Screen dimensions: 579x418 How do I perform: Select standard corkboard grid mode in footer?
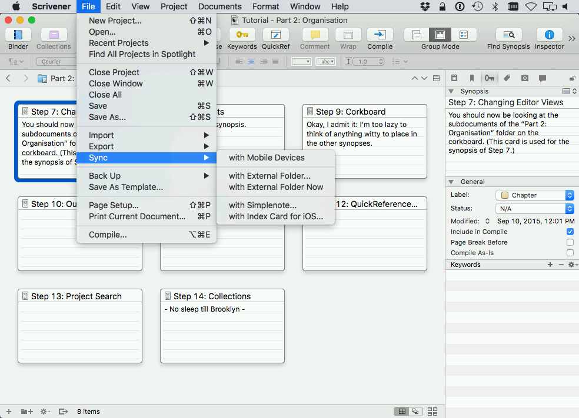[x=402, y=412]
